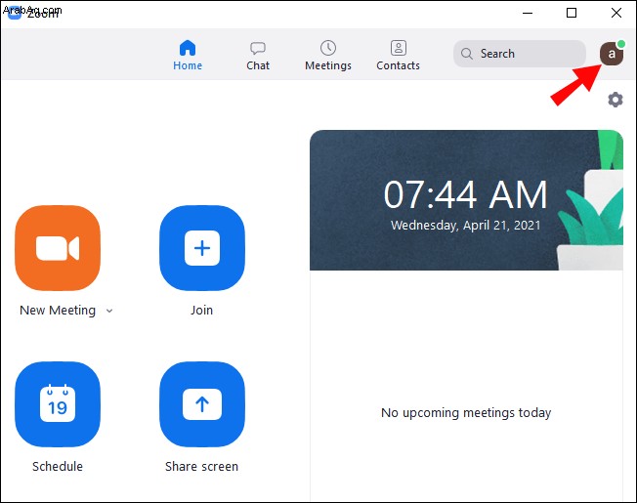Select the New Meeting label
637x503 pixels.
58,311
